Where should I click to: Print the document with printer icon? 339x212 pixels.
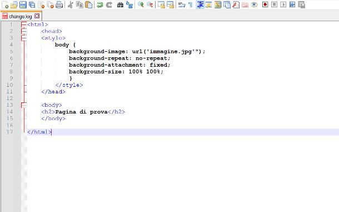[59, 5]
